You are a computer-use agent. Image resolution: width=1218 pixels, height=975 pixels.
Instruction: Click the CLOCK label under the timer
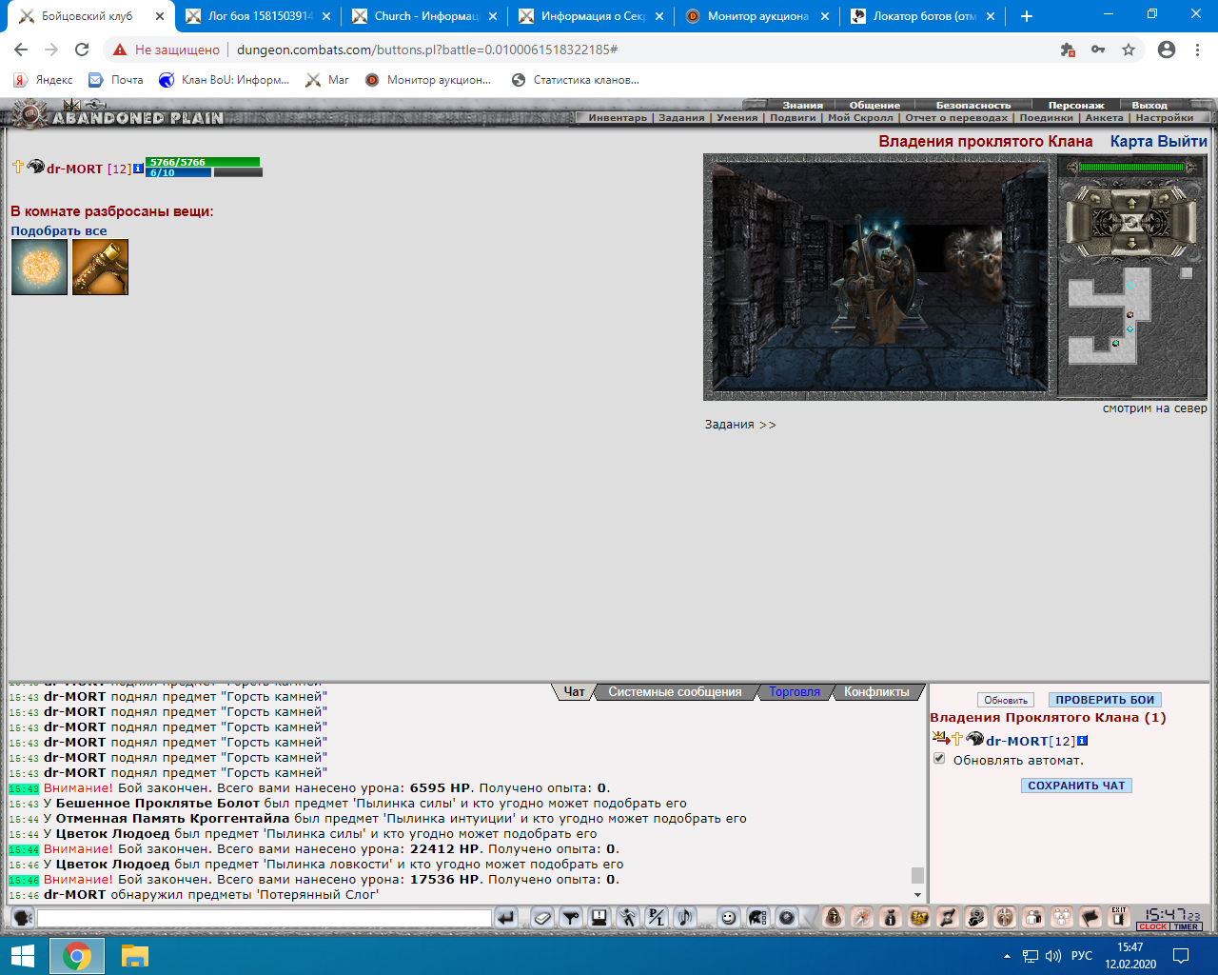pos(1153,926)
